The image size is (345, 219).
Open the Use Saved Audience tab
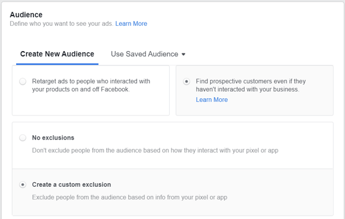point(148,54)
